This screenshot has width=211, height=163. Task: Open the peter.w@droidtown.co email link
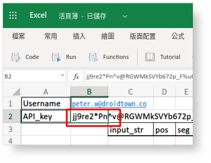tap(109, 104)
